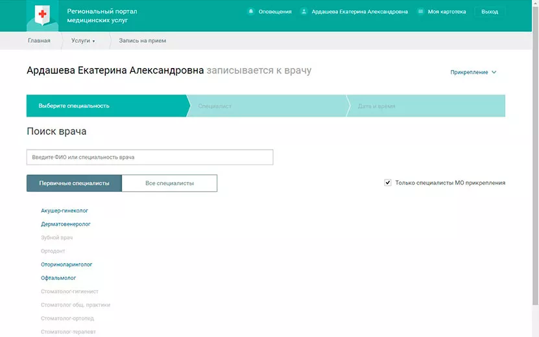The height and width of the screenshot is (337, 539).
Task: Click disabled Стоматолог-гигиенист entry
Action: click(69, 292)
